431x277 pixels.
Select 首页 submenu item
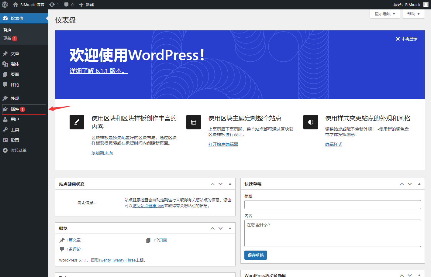[7, 30]
